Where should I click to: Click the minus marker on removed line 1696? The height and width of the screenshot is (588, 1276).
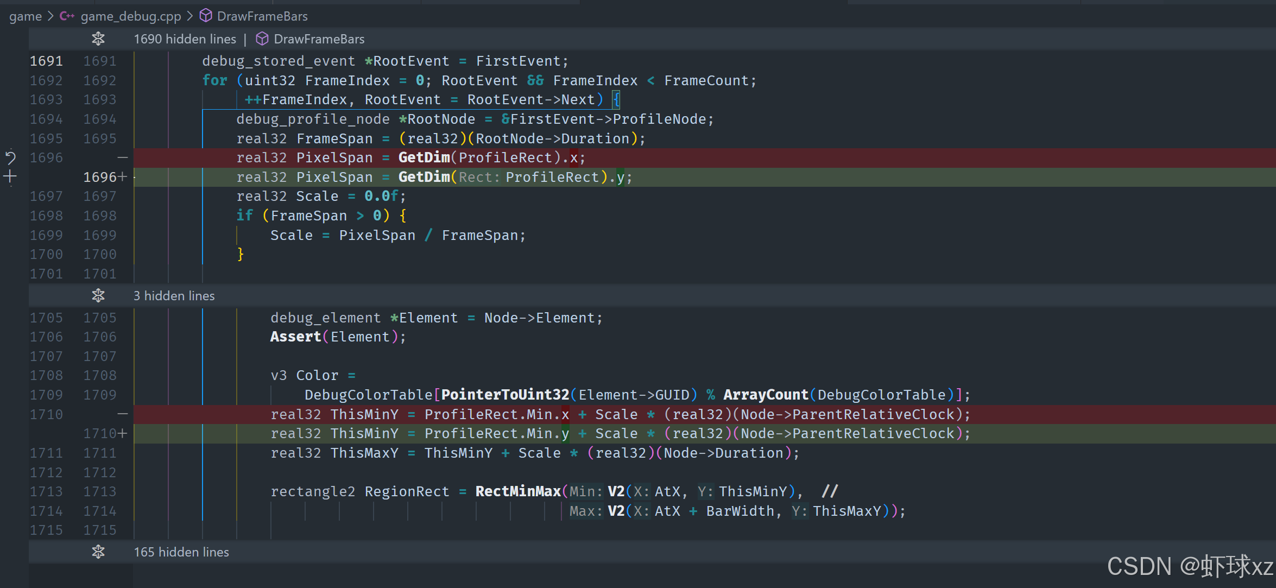[123, 157]
